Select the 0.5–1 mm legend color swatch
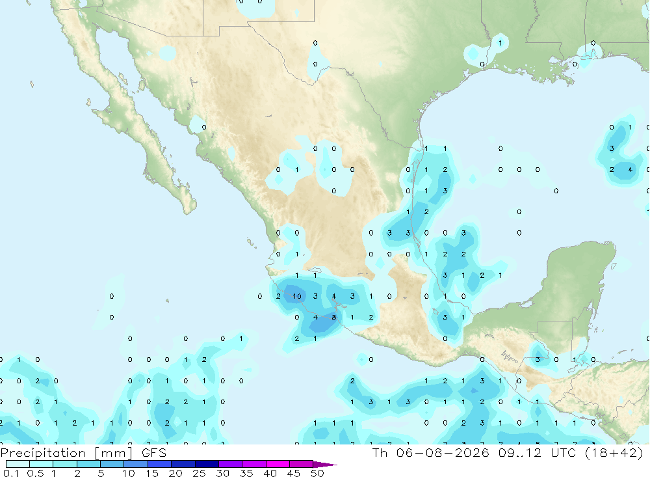650x477 pixels. (x=42, y=464)
